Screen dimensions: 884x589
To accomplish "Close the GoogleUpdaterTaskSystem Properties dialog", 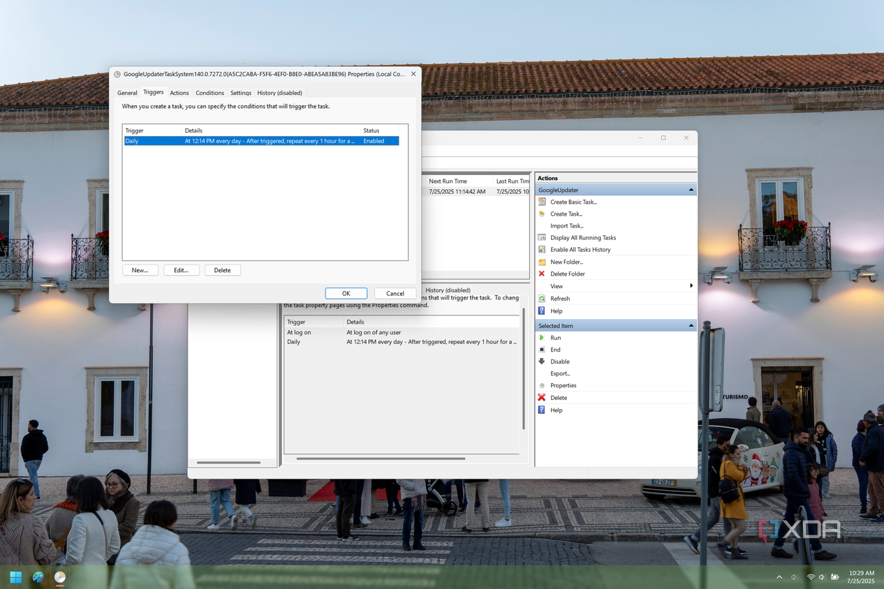I will coord(413,73).
